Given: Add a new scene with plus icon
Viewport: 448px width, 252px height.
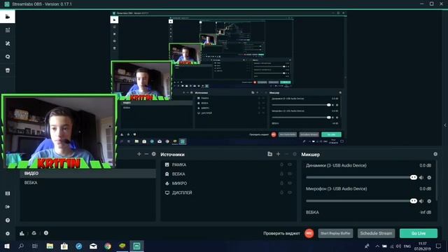Looking at the screenshot, I should pyautogui.click(x=139, y=154).
